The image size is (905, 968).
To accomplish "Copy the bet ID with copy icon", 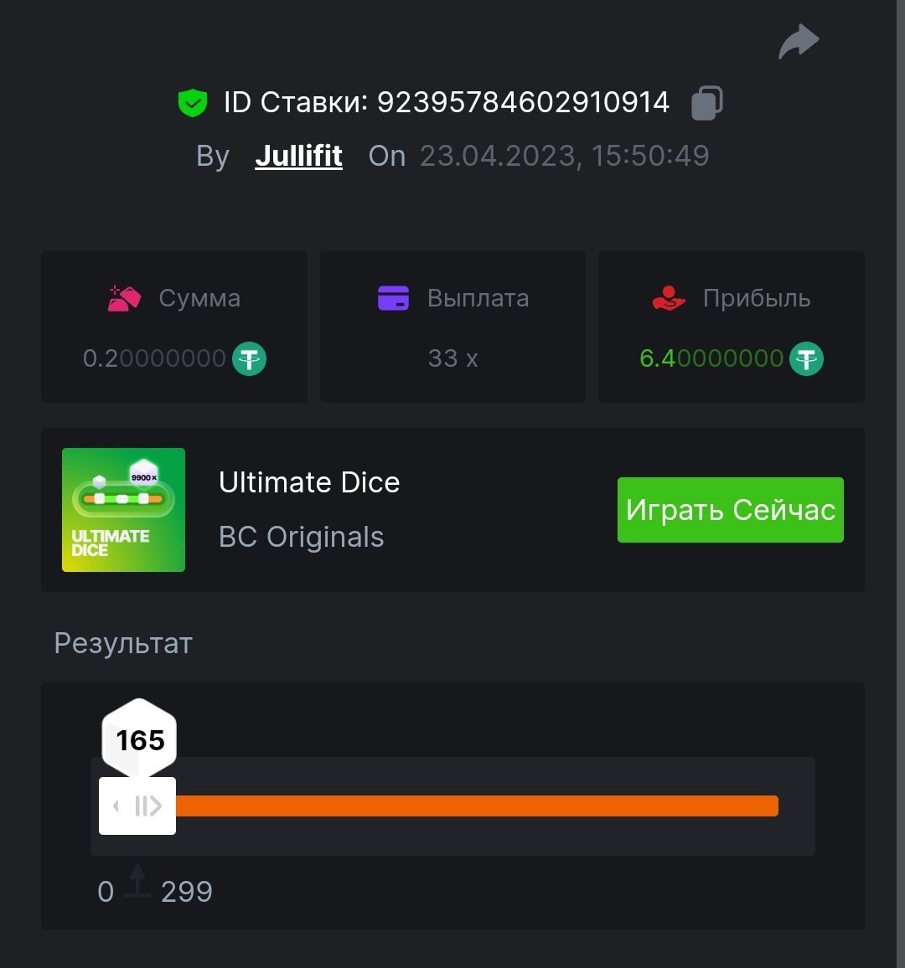I will tap(706, 103).
